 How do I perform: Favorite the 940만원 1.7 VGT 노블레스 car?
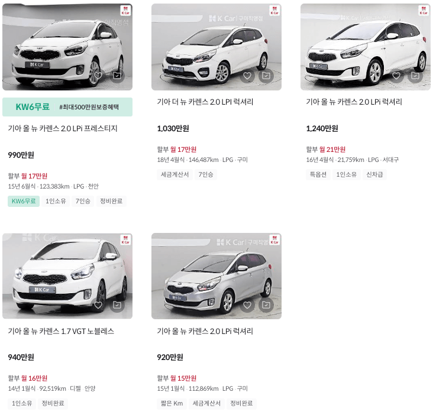coord(98,304)
